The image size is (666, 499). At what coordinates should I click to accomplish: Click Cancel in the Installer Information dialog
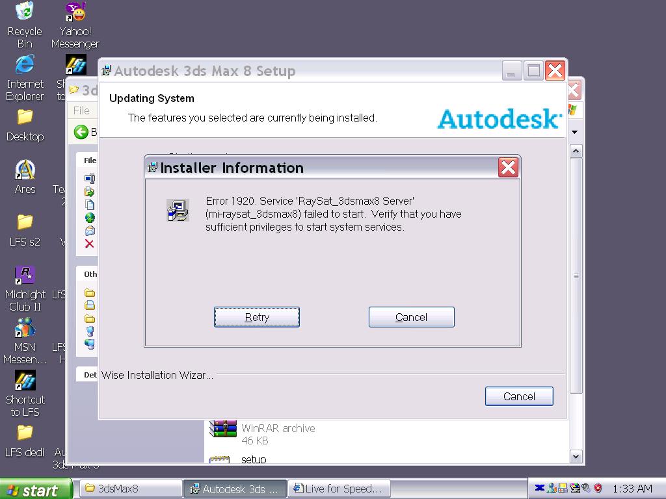[411, 317]
